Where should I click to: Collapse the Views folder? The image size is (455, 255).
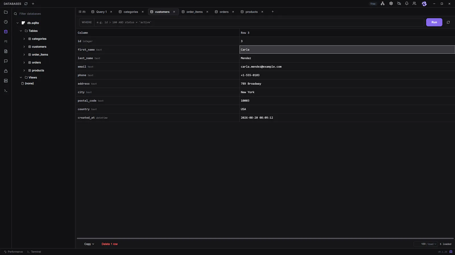21,77
